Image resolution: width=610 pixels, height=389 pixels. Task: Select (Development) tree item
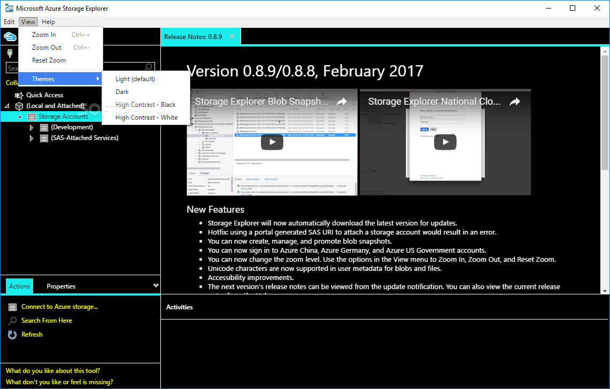(72, 127)
